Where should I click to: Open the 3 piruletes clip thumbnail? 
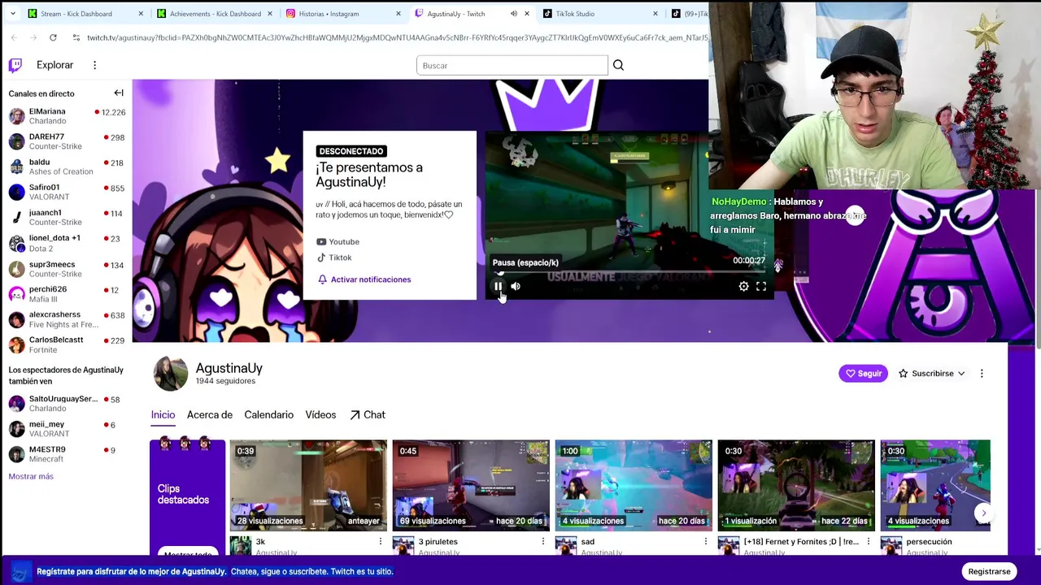pyautogui.click(x=471, y=485)
